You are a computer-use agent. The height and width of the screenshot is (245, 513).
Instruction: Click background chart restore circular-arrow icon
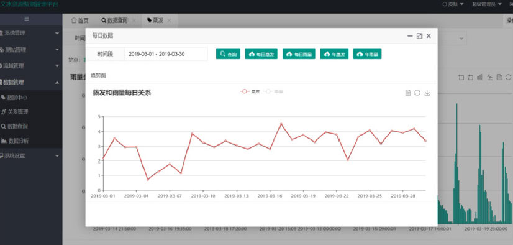pos(508,77)
